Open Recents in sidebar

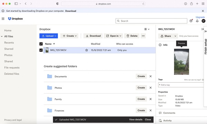tap(9, 42)
